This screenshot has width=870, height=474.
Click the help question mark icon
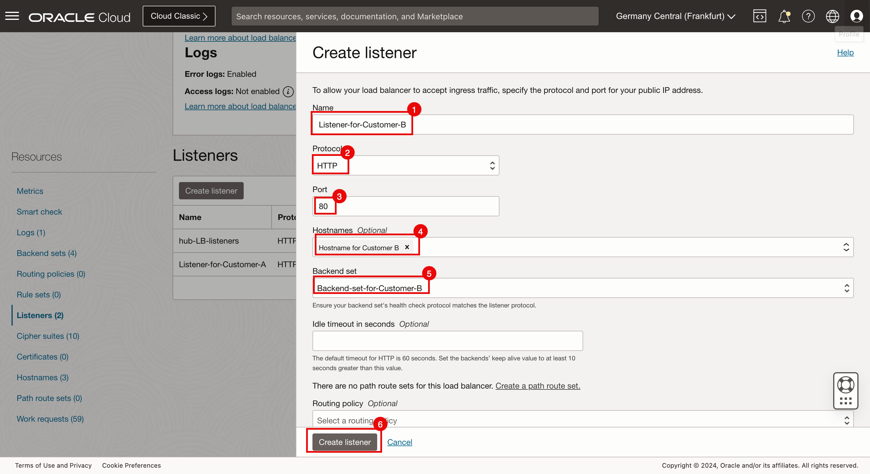pyautogui.click(x=808, y=16)
